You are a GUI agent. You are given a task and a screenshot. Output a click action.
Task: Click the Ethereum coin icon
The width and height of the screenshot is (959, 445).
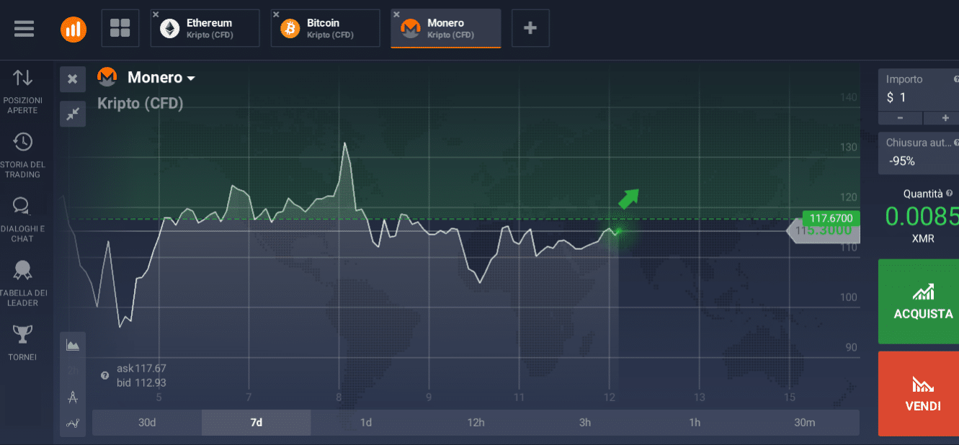tap(170, 29)
